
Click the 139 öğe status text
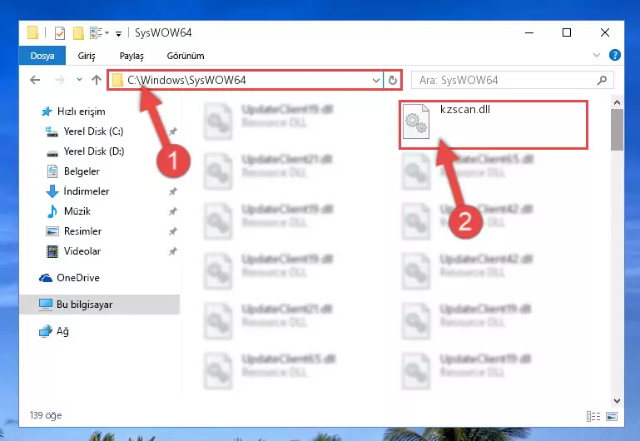point(46,415)
